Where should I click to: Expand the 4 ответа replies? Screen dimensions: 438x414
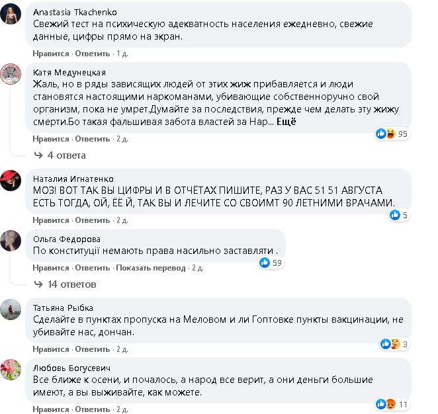coord(66,155)
